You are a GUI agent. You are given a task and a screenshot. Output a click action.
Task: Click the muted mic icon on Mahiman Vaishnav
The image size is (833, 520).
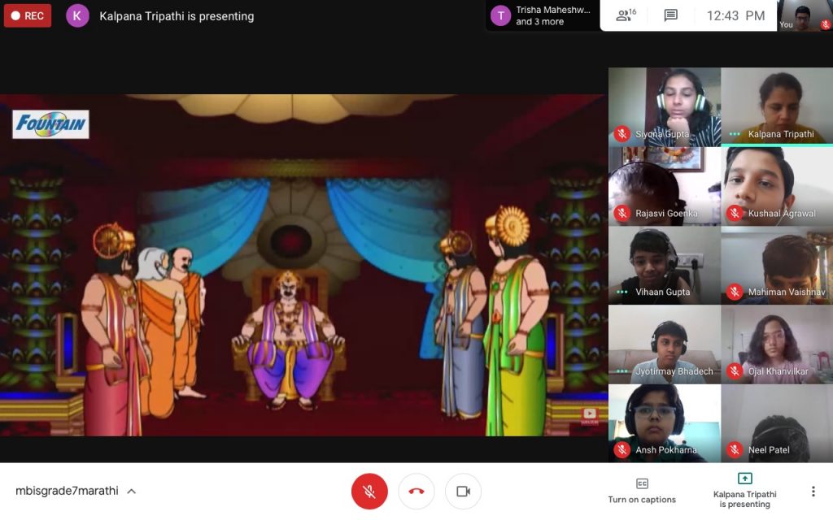[x=735, y=292]
